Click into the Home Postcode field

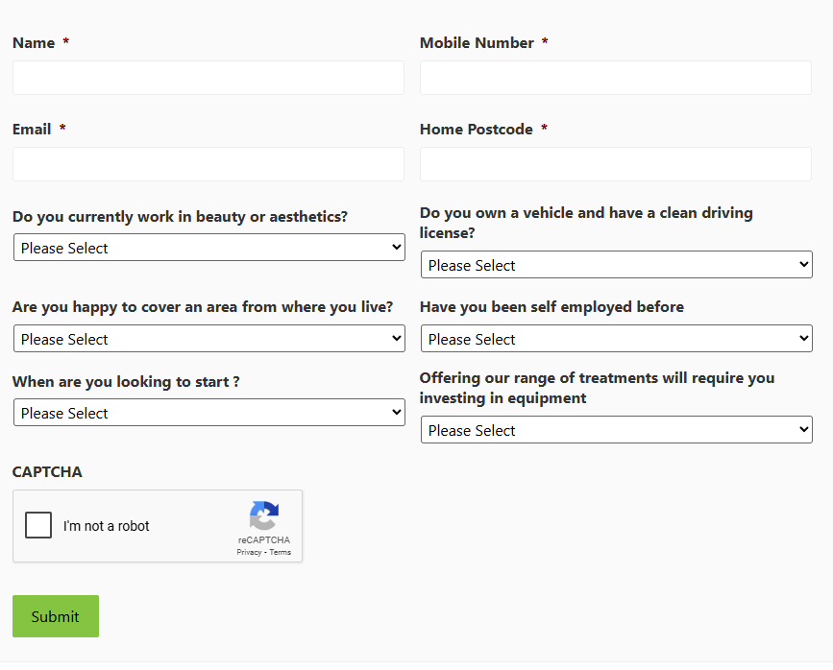[616, 164]
